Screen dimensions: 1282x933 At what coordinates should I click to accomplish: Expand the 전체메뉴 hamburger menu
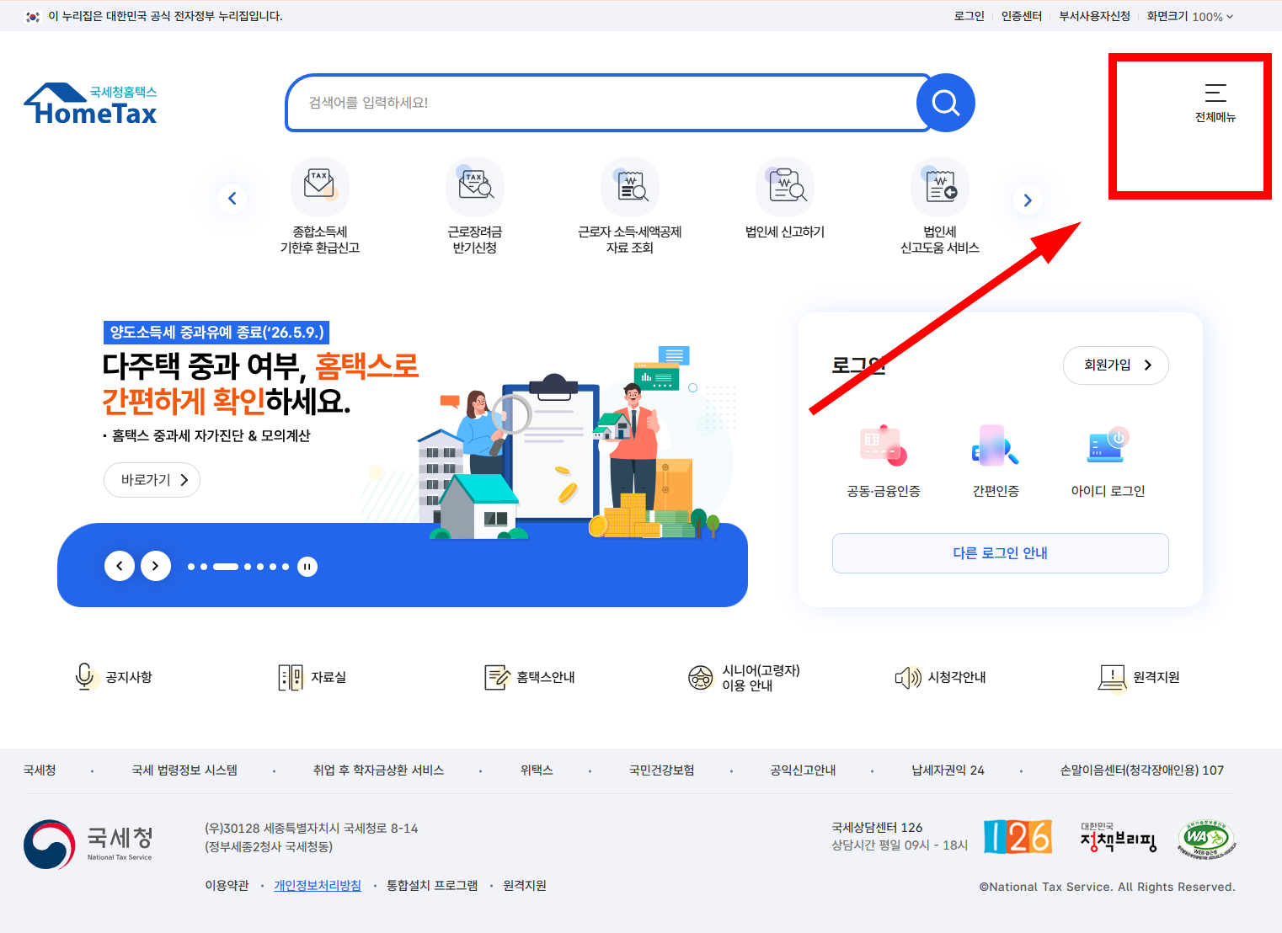pyautogui.click(x=1215, y=101)
